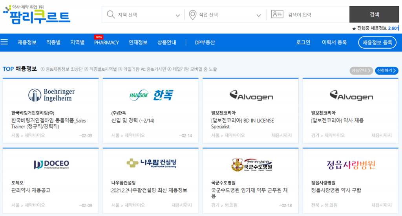Screen dimensions: 402x216
Task: Click the magnifier icon in the region selector
Action: click(x=111, y=15)
